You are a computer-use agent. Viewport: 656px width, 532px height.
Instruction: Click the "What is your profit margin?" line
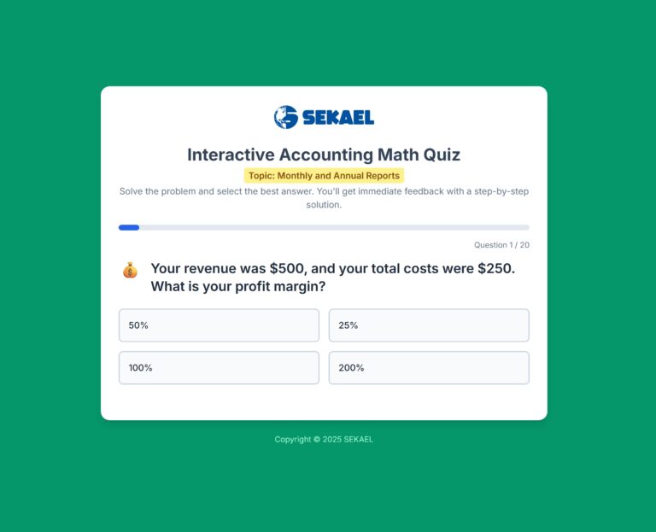coord(238,287)
